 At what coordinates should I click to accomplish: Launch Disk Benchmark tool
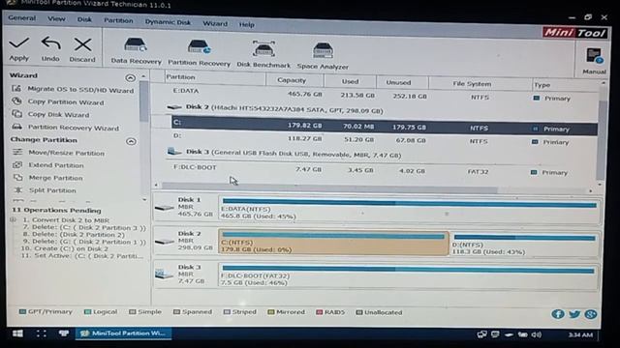pyautogui.click(x=263, y=54)
